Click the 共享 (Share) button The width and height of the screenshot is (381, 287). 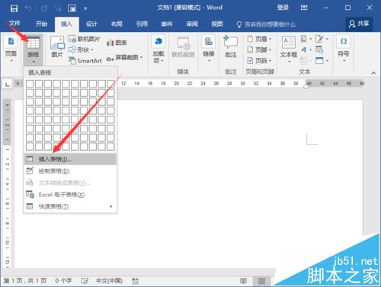(x=359, y=24)
